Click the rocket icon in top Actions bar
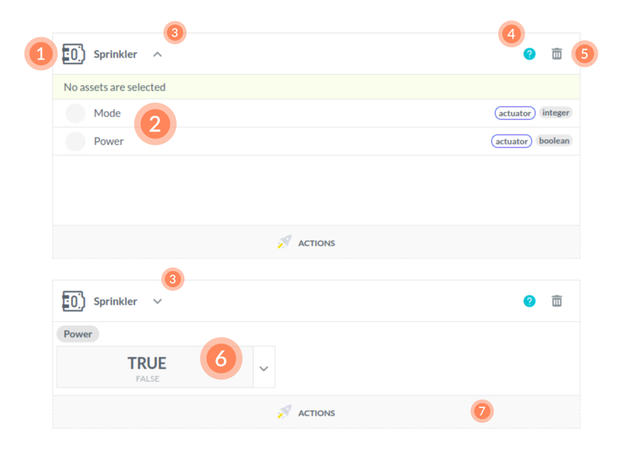 pyautogui.click(x=284, y=243)
